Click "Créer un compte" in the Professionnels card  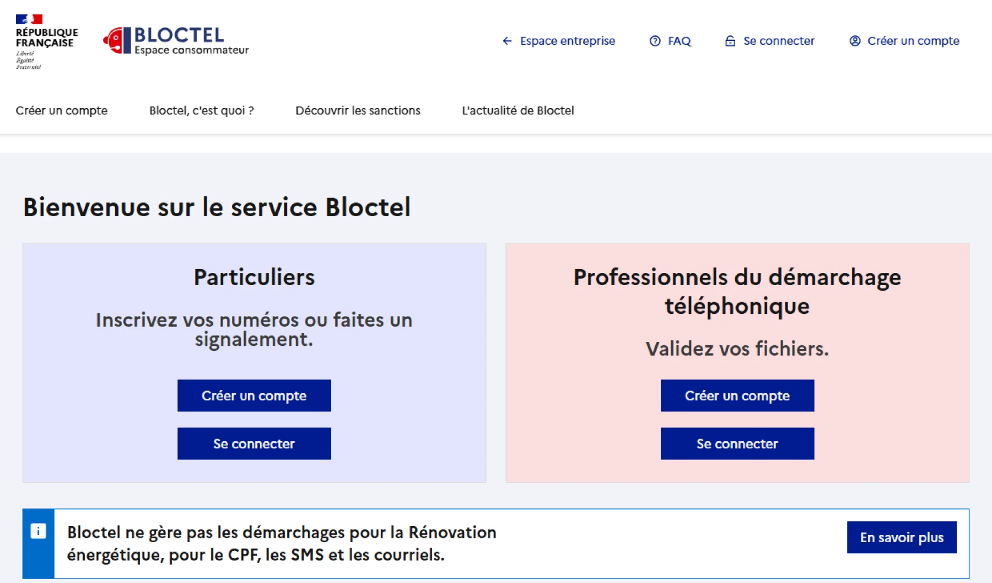tap(737, 395)
